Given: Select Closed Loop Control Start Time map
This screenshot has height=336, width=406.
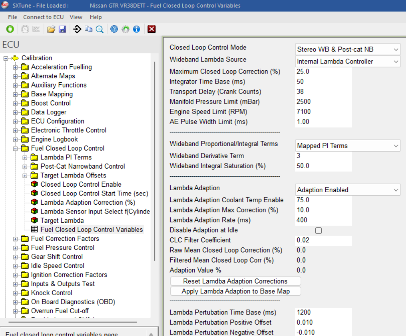Looking at the screenshot, I should click(94, 193).
